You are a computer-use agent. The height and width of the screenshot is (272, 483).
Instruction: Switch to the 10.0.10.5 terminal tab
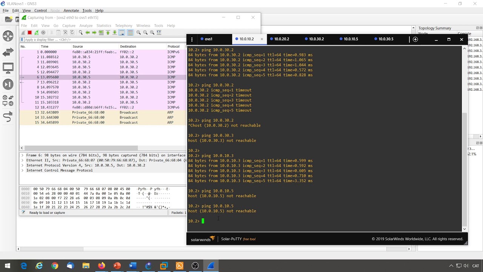tap(351, 39)
